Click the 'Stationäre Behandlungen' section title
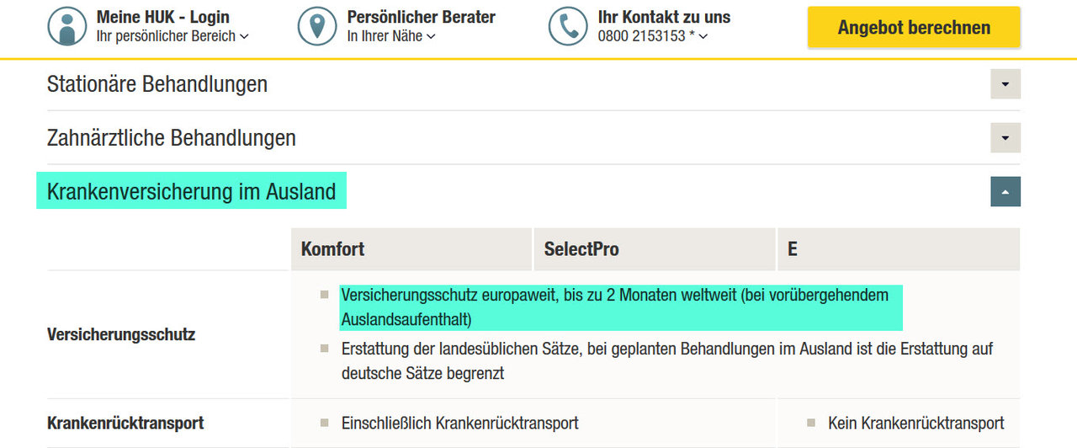The image size is (1077, 448). coord(157,84)
